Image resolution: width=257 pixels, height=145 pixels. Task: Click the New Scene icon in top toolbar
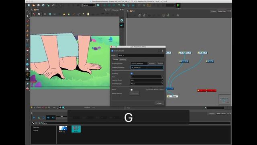click(x=29, y=5)
